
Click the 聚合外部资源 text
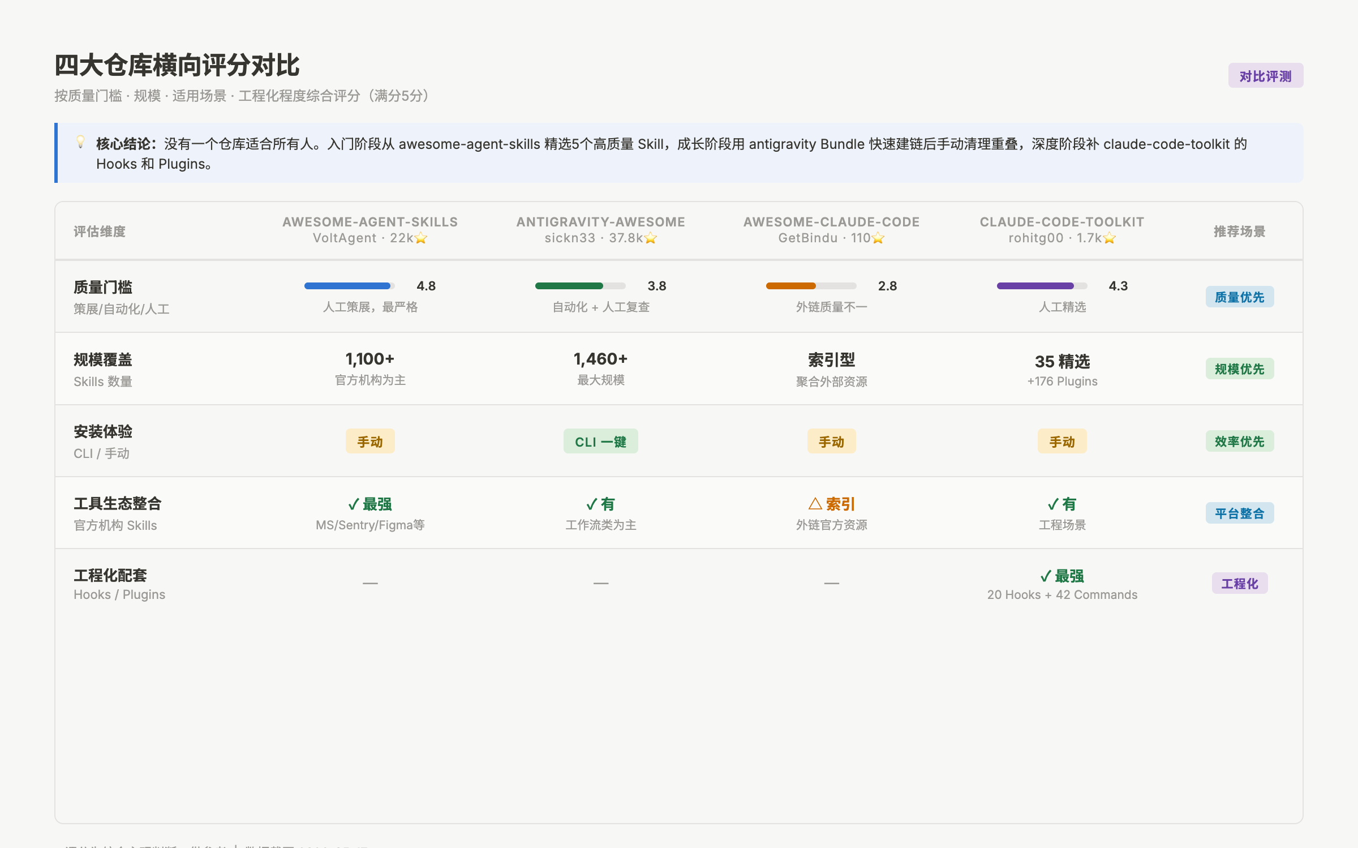pyautogui.click(x=831, y=382)
